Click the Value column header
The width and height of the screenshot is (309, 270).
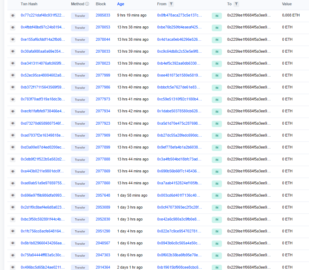[x=287, y=4]
